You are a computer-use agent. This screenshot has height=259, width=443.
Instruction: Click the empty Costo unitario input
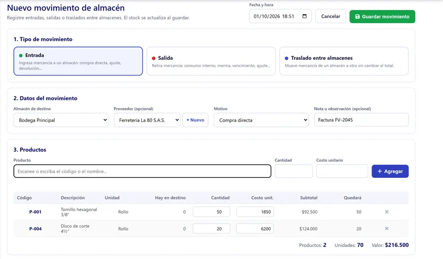(342, 171)
